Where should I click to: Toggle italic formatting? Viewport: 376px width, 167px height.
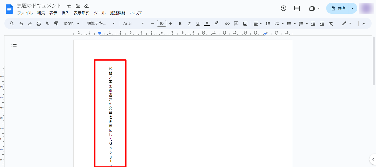[189, 24]
